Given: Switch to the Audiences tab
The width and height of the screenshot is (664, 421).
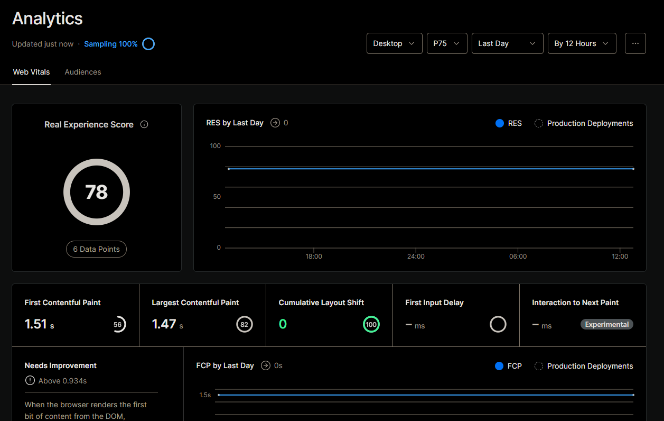Looking at the screenshot, I should [x=83, y=72].
